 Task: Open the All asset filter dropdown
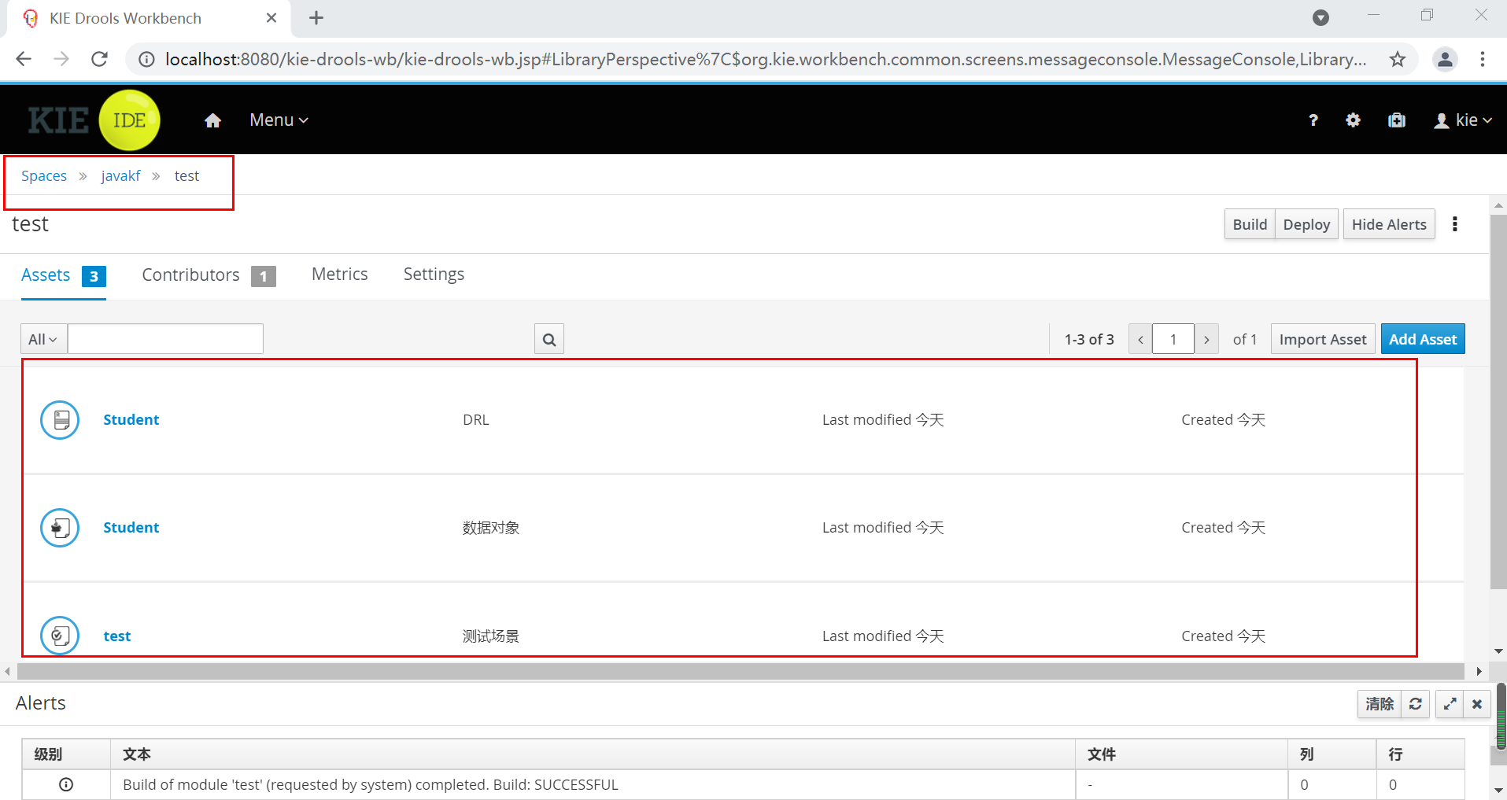[x=42, y=338]
